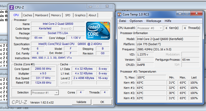Click the Code Name value Kentsfield

click(x=45, y=28)
